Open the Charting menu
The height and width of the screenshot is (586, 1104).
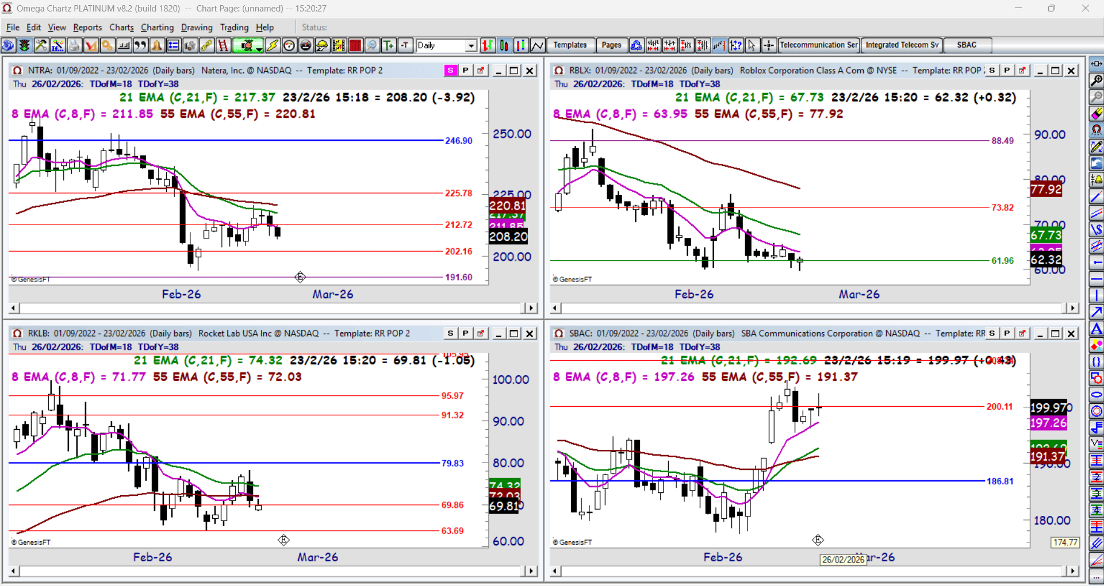coord(157,27)
